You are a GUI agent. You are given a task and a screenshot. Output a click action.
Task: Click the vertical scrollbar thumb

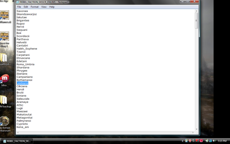[x=197, y=21]
